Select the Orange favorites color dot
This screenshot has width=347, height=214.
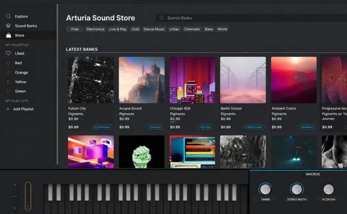click(x=8, y=73)
